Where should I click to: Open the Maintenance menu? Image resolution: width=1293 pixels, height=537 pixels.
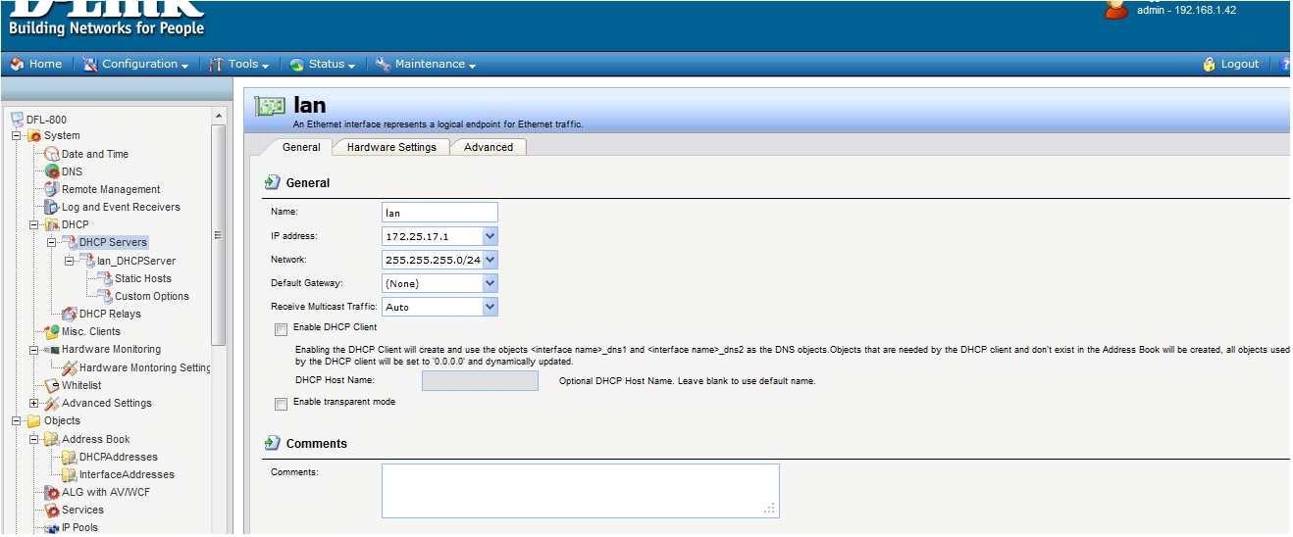pos(426,65)
